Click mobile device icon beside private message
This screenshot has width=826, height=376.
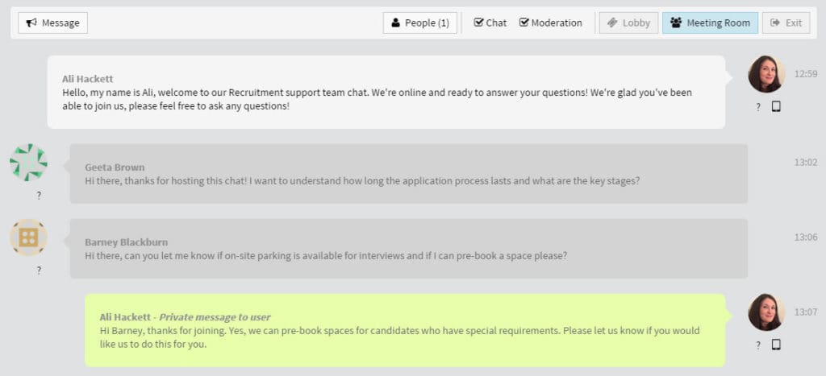click(776, 345)
